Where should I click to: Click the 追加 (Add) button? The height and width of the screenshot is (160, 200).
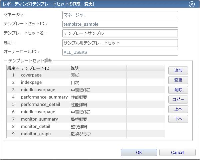point(178,70)
